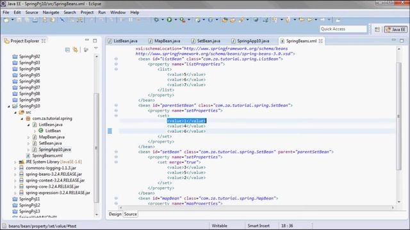This screenshot has width=410, height=230.
Task: Click Collapse All in Project Explorer
Action: coord(67,50)
